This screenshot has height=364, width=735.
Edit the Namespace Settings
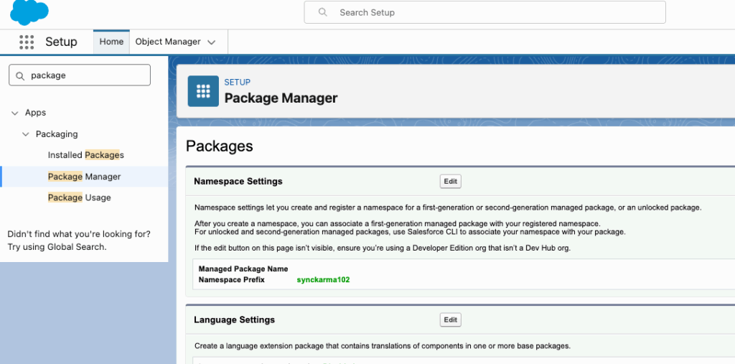click(451, 182)
